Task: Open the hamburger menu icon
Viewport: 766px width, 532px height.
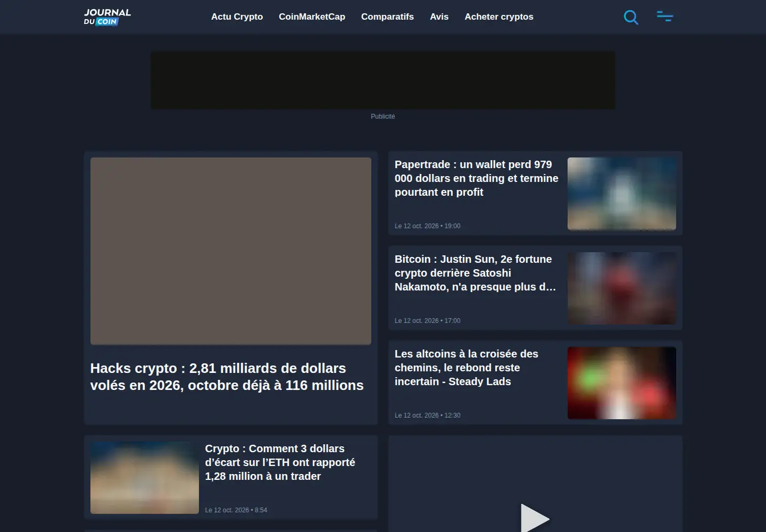Action: click(x=665, y=16)
